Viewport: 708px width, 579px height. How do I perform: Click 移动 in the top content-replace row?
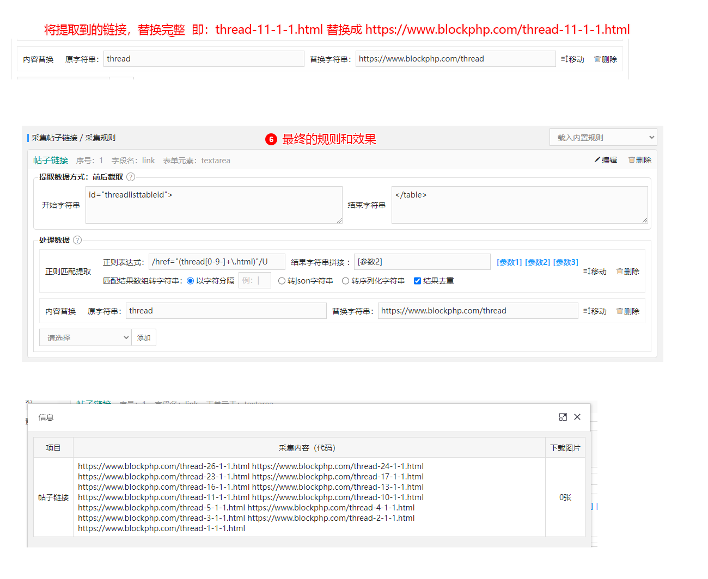pyautogui.click(x=572, y=59)
